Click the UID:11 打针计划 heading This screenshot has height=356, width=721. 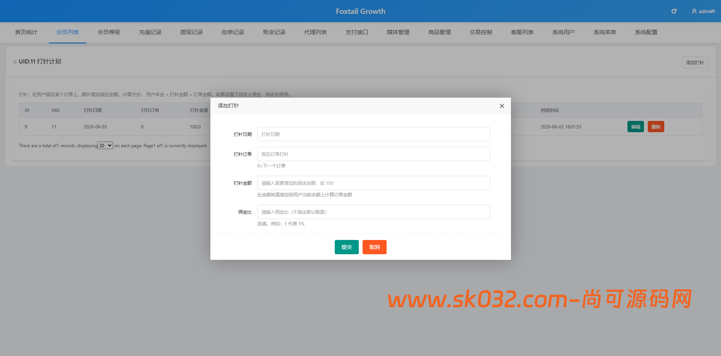point(40,62)
